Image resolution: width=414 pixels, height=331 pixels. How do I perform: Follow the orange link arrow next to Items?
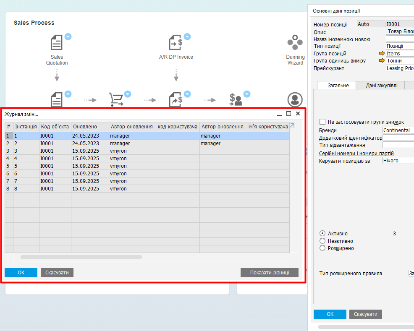click(382, 54)
